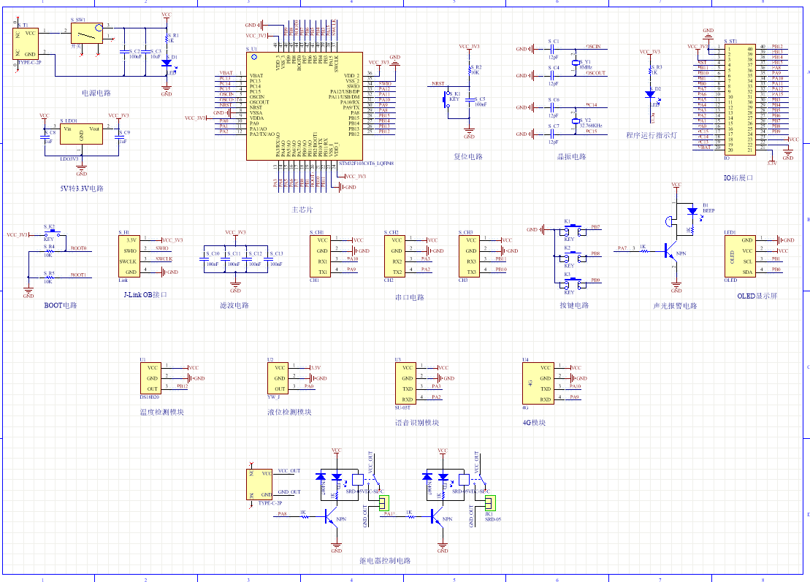Click the 串口电路 title label

(x=410, y=297)
